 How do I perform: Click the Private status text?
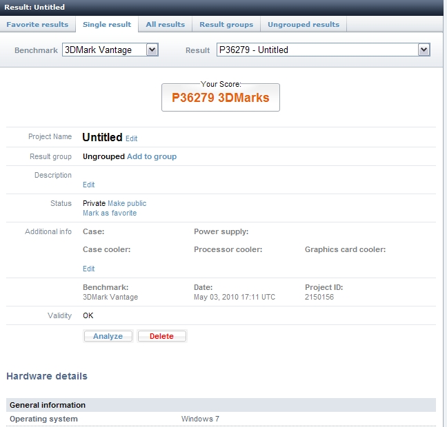coord(94,203)
